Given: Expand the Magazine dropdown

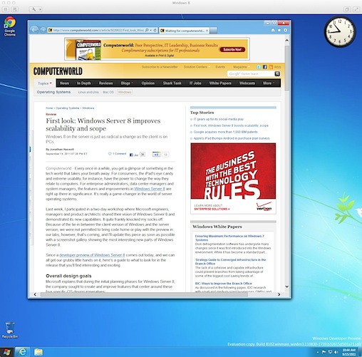Looking at the screenshot, I should (x=242, y=67).
